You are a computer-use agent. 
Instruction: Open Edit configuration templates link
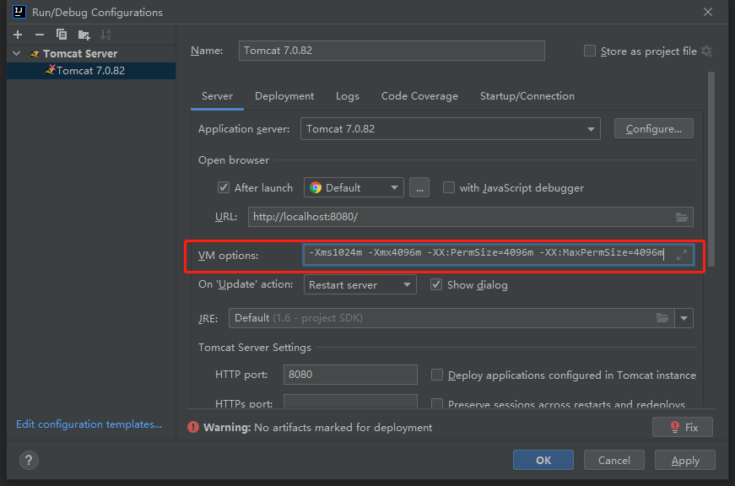(x=89, y=424)
